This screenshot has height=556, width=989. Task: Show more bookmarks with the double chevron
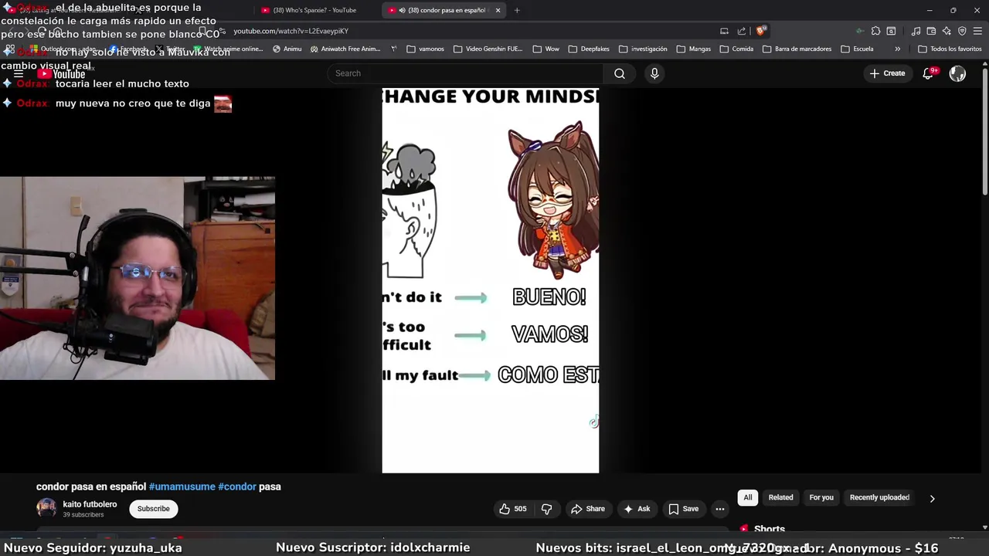coord(897,49)
